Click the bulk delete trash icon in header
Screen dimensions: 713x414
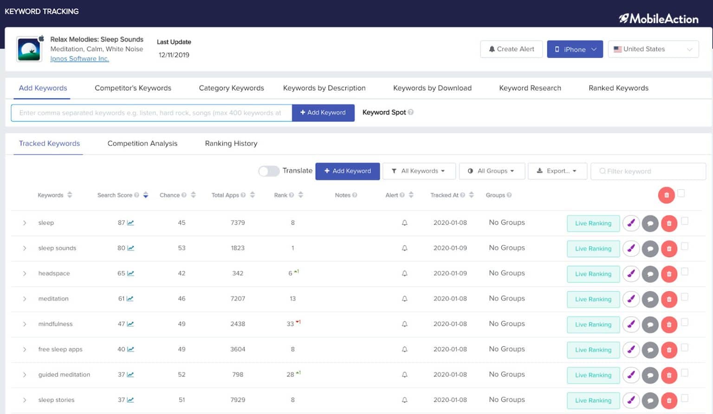pos(666,195)
